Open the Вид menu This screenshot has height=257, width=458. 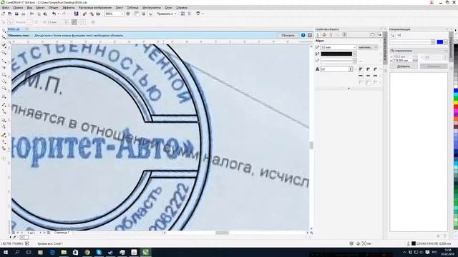click(29, 8)
